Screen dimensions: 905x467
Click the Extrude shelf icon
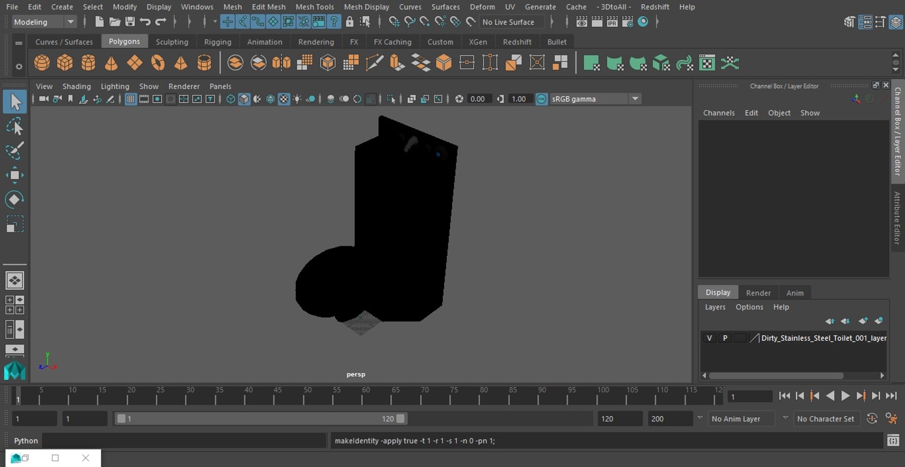pos(397,63)
